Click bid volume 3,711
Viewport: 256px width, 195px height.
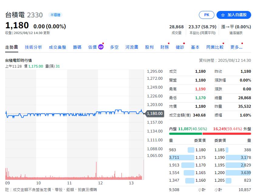pos(174,157)
